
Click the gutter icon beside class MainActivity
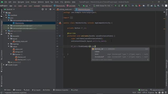(x=60, y=23)
